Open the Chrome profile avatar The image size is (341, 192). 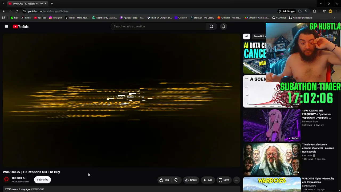point(331,11)
